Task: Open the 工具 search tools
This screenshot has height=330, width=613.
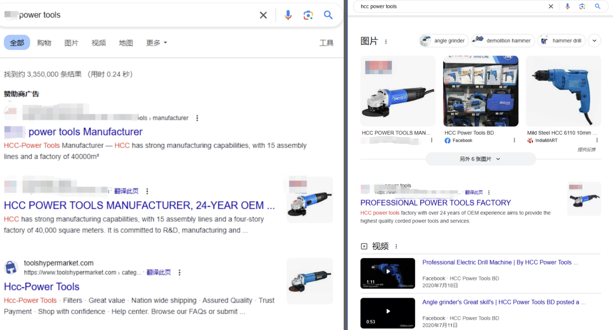Action: click(x=326, y=43)
